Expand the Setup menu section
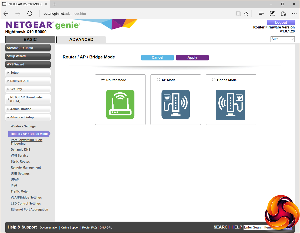This screenshot has width=300, height=233. 28,73
